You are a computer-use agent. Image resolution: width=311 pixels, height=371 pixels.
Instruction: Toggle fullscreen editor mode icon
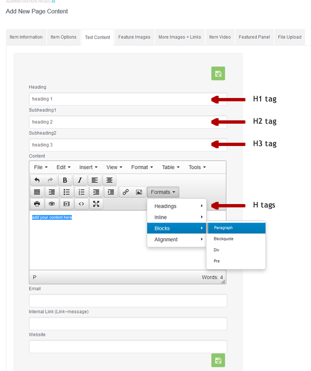click(96, 204)
